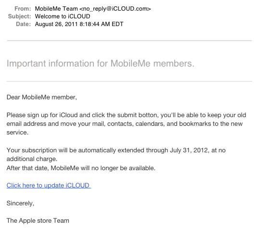Screen dimensions: 257x228
Task: Click the text 'additional charge.'
Action: click(32, 159)
